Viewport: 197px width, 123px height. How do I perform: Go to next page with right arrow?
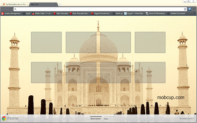coord(187,65)
